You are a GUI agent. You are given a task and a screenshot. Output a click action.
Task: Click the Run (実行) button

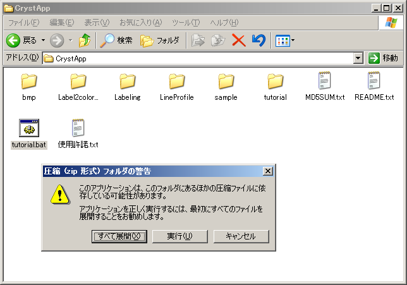coord(180,236)
